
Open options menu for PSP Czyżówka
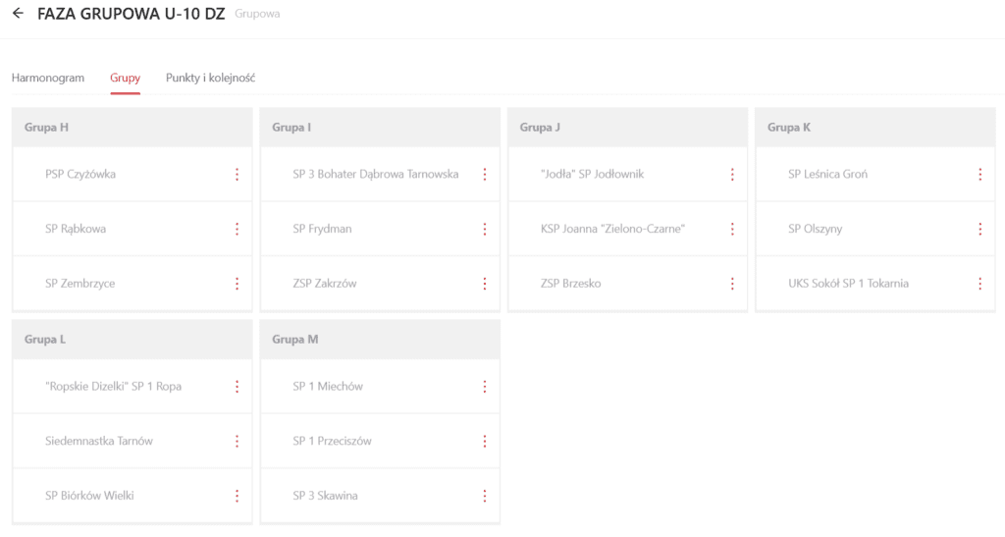[x=237, y=175]
